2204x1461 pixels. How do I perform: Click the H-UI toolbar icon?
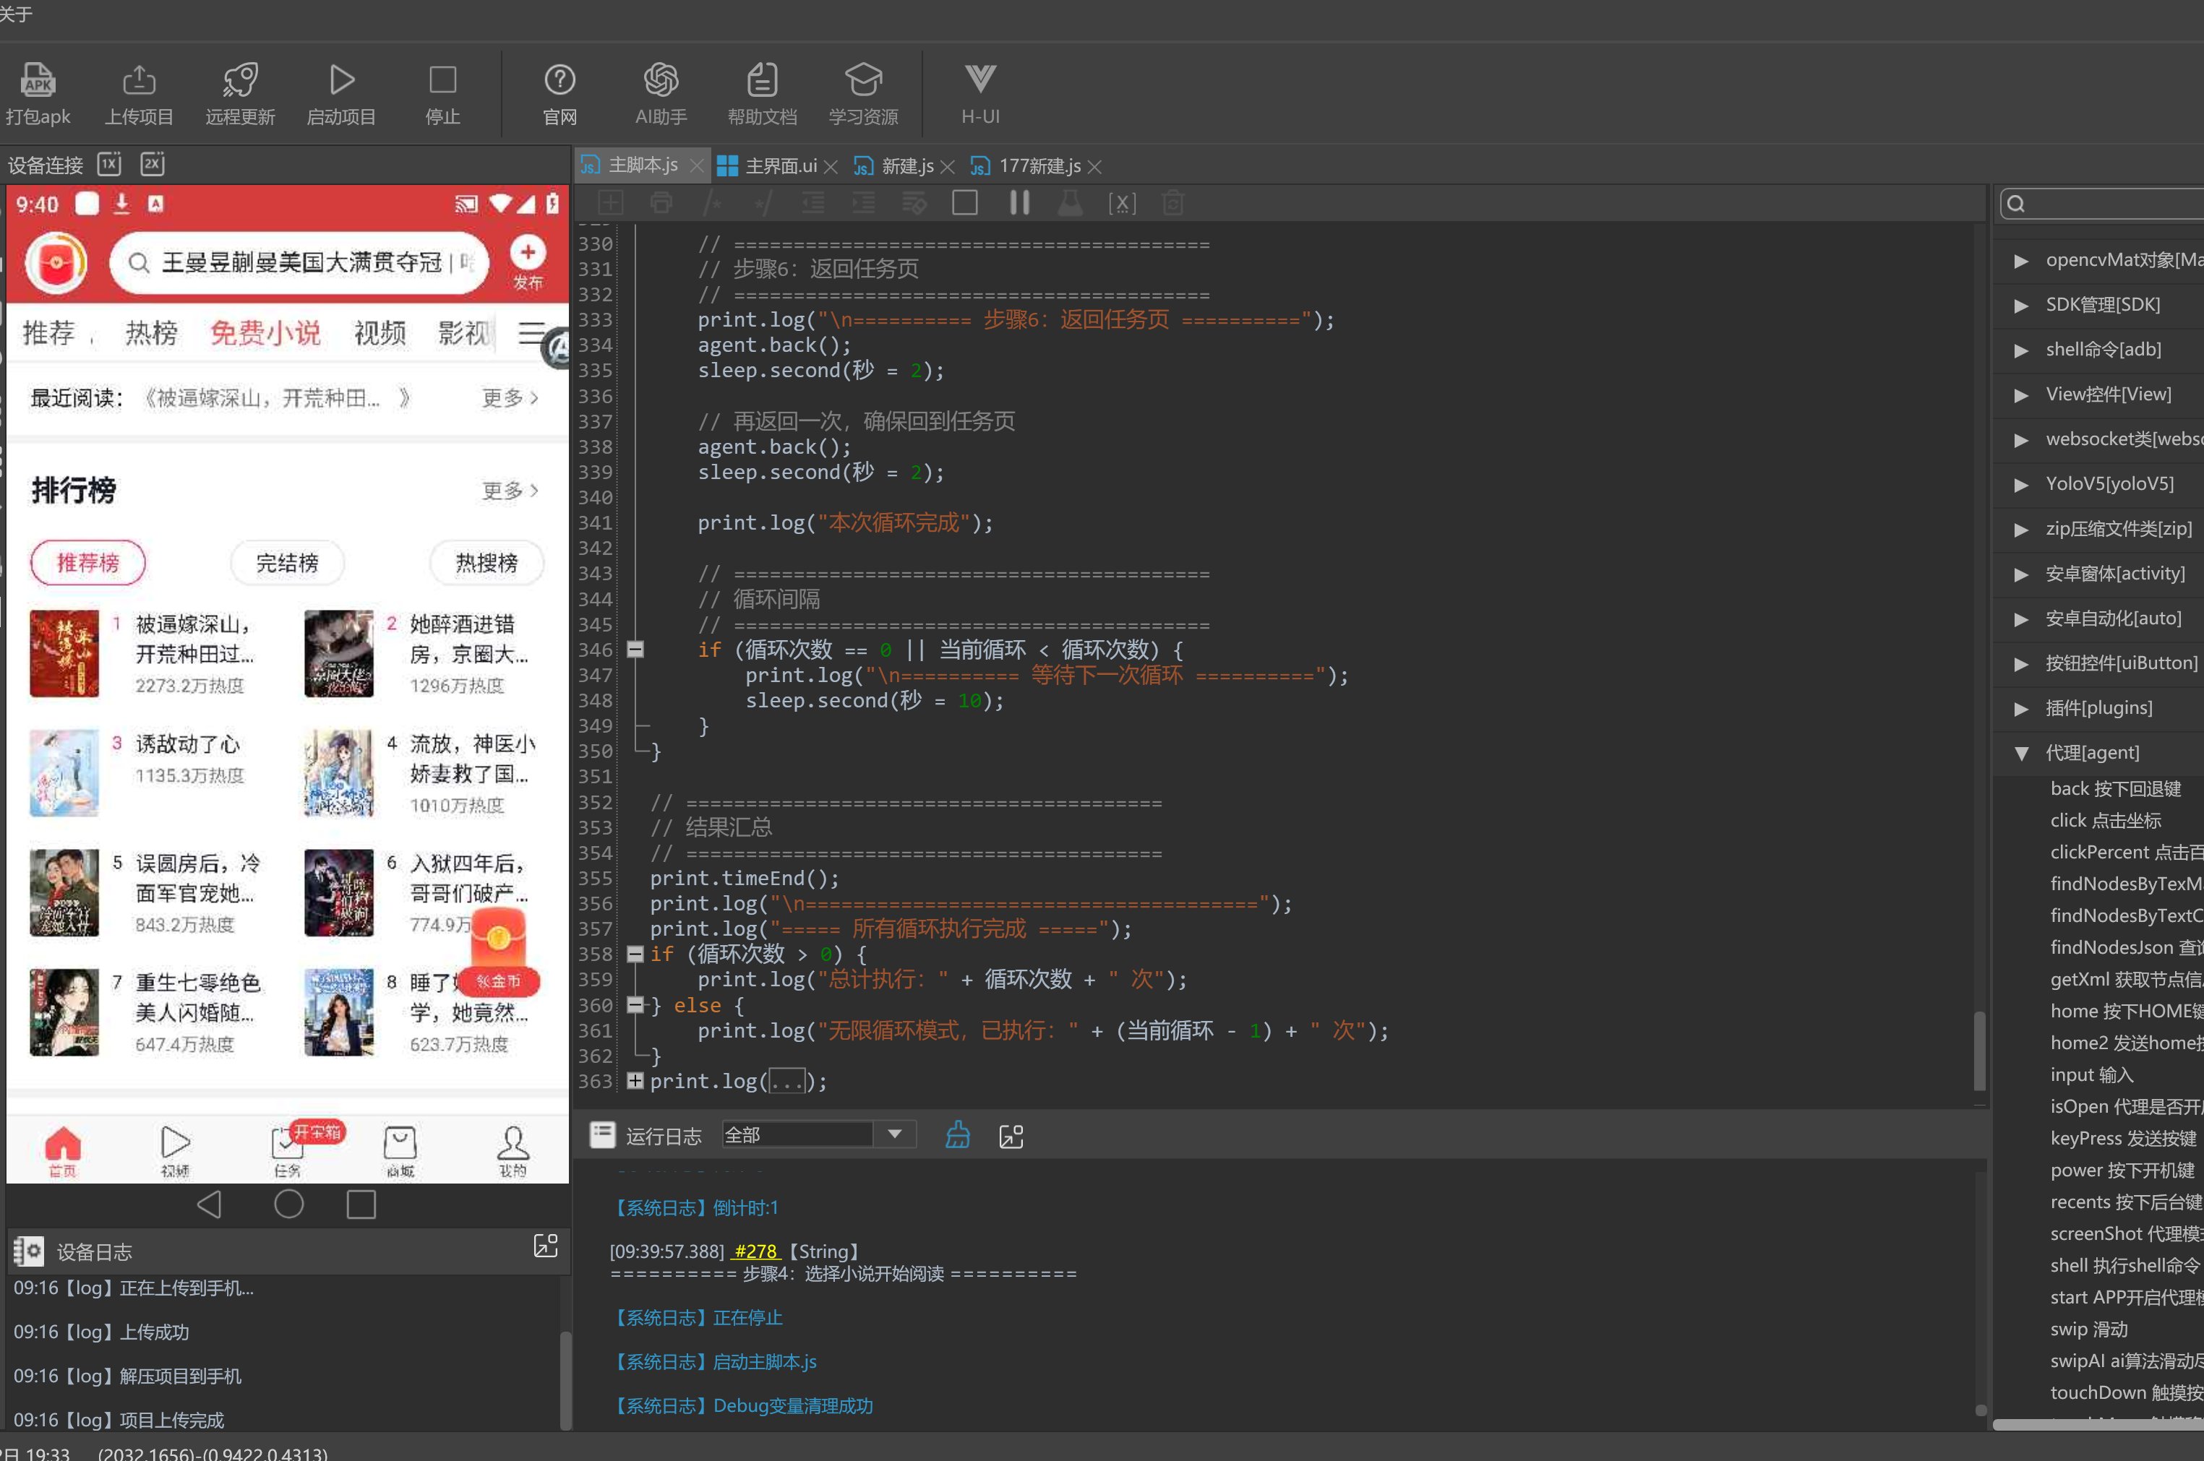[980, 80]
